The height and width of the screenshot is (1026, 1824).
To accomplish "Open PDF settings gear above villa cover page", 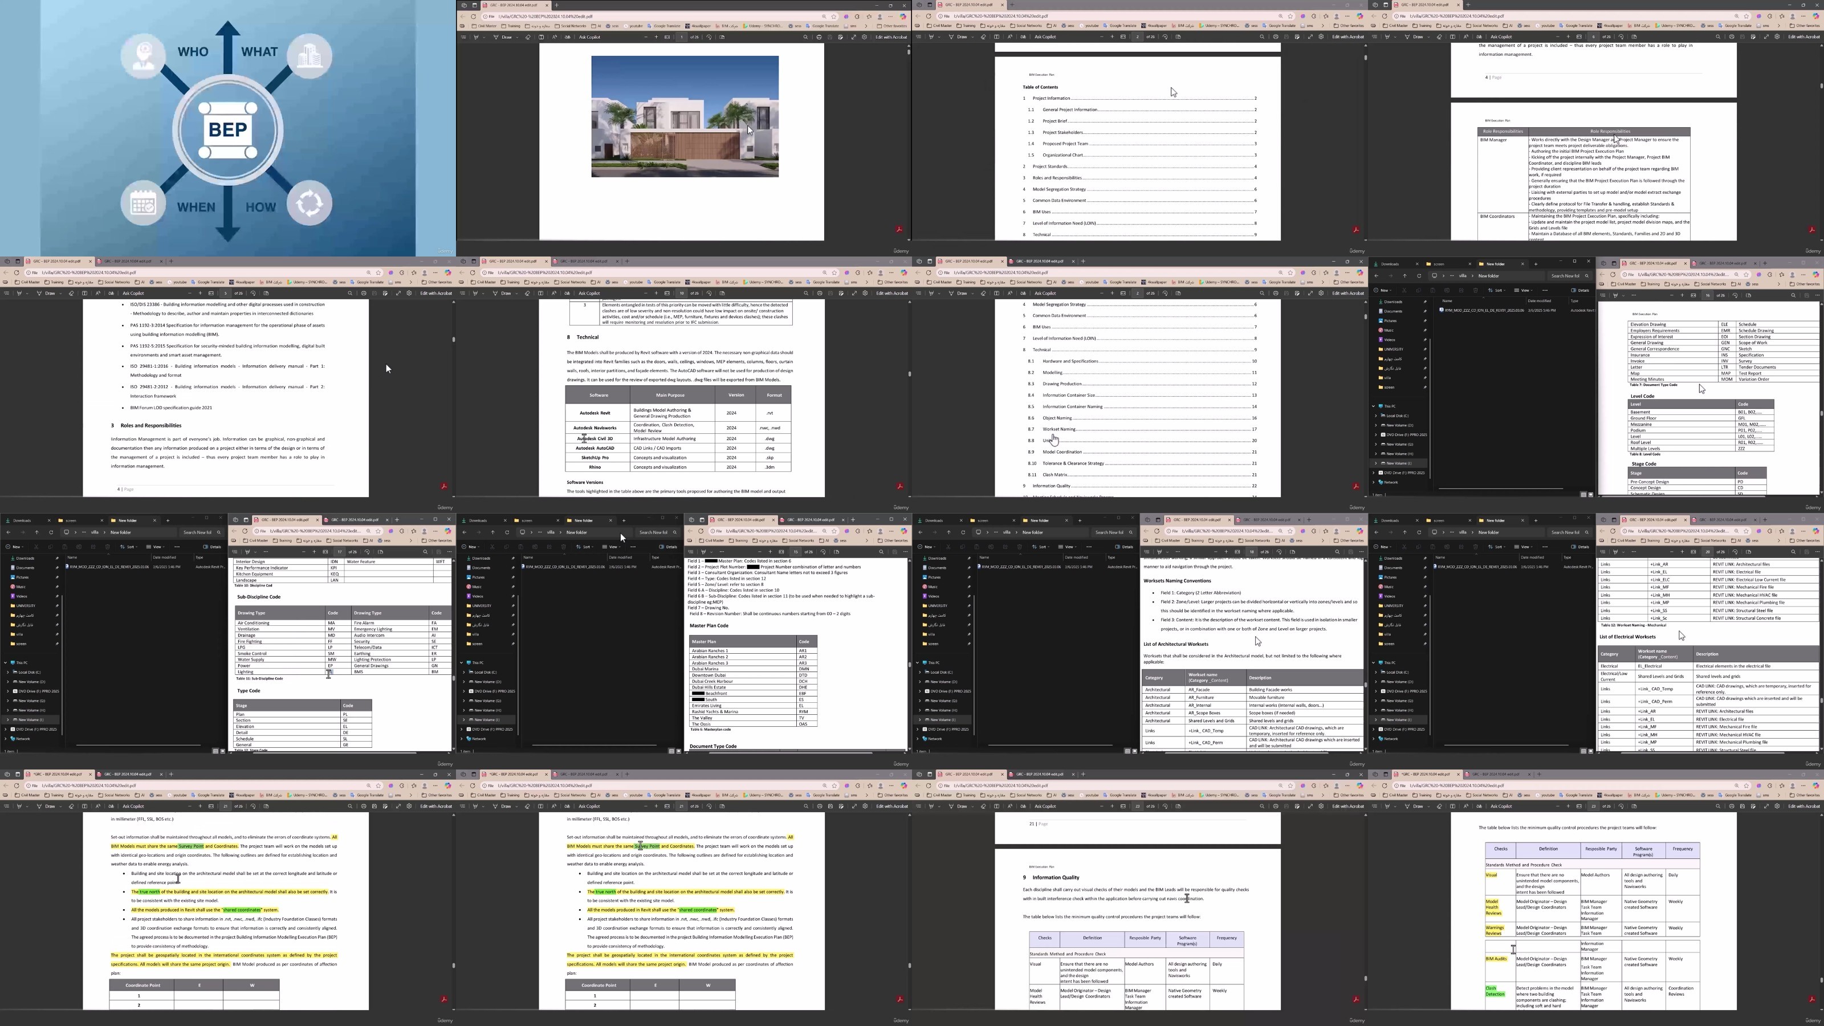I will 865,37.
